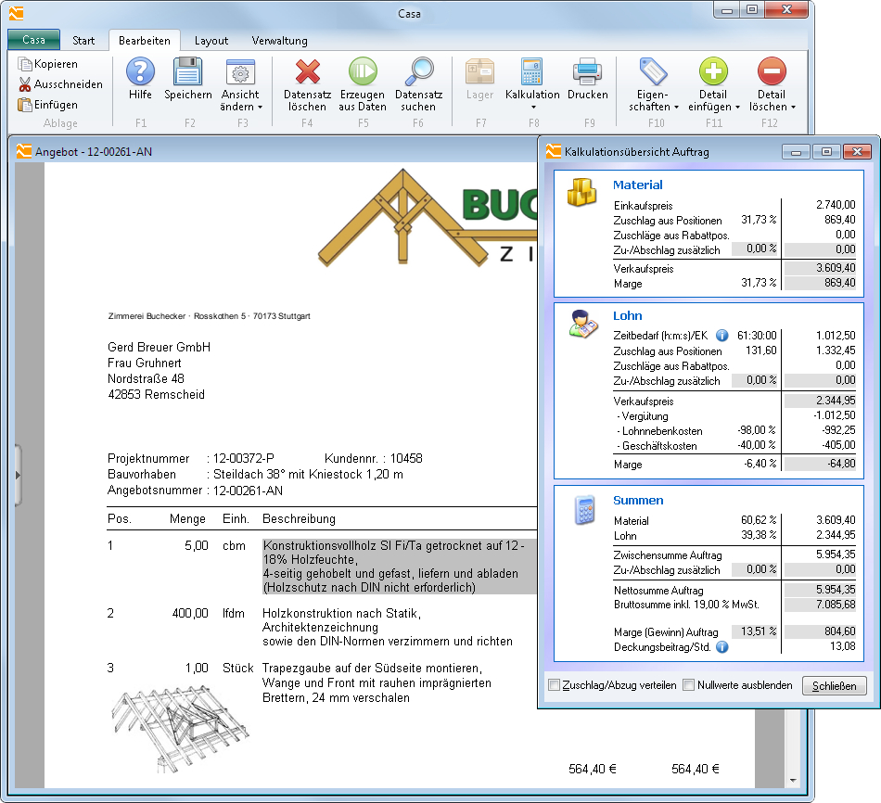Open the Eigenschaften dropdown arrow

pyautogui.click(x=676, y=107)
